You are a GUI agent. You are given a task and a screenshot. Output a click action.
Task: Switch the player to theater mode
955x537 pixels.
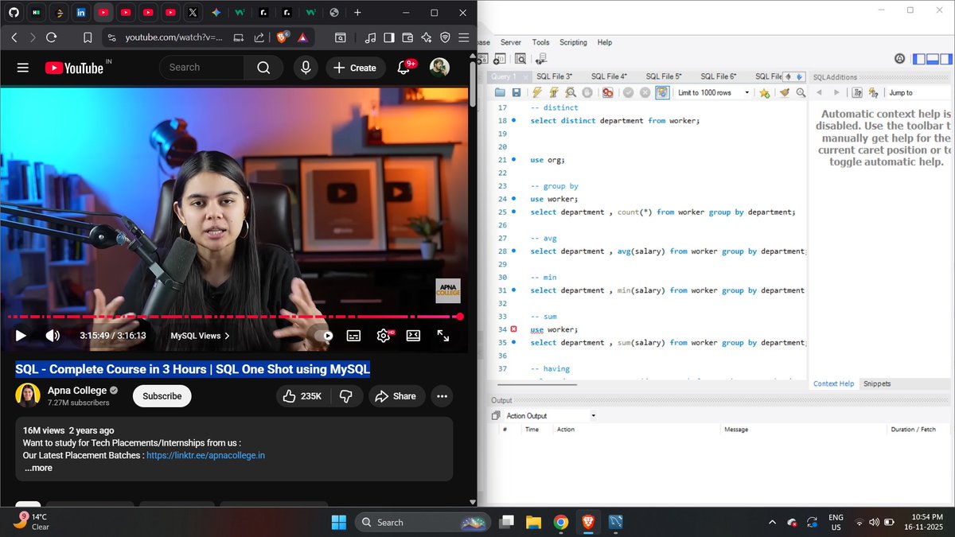point(413,336)
